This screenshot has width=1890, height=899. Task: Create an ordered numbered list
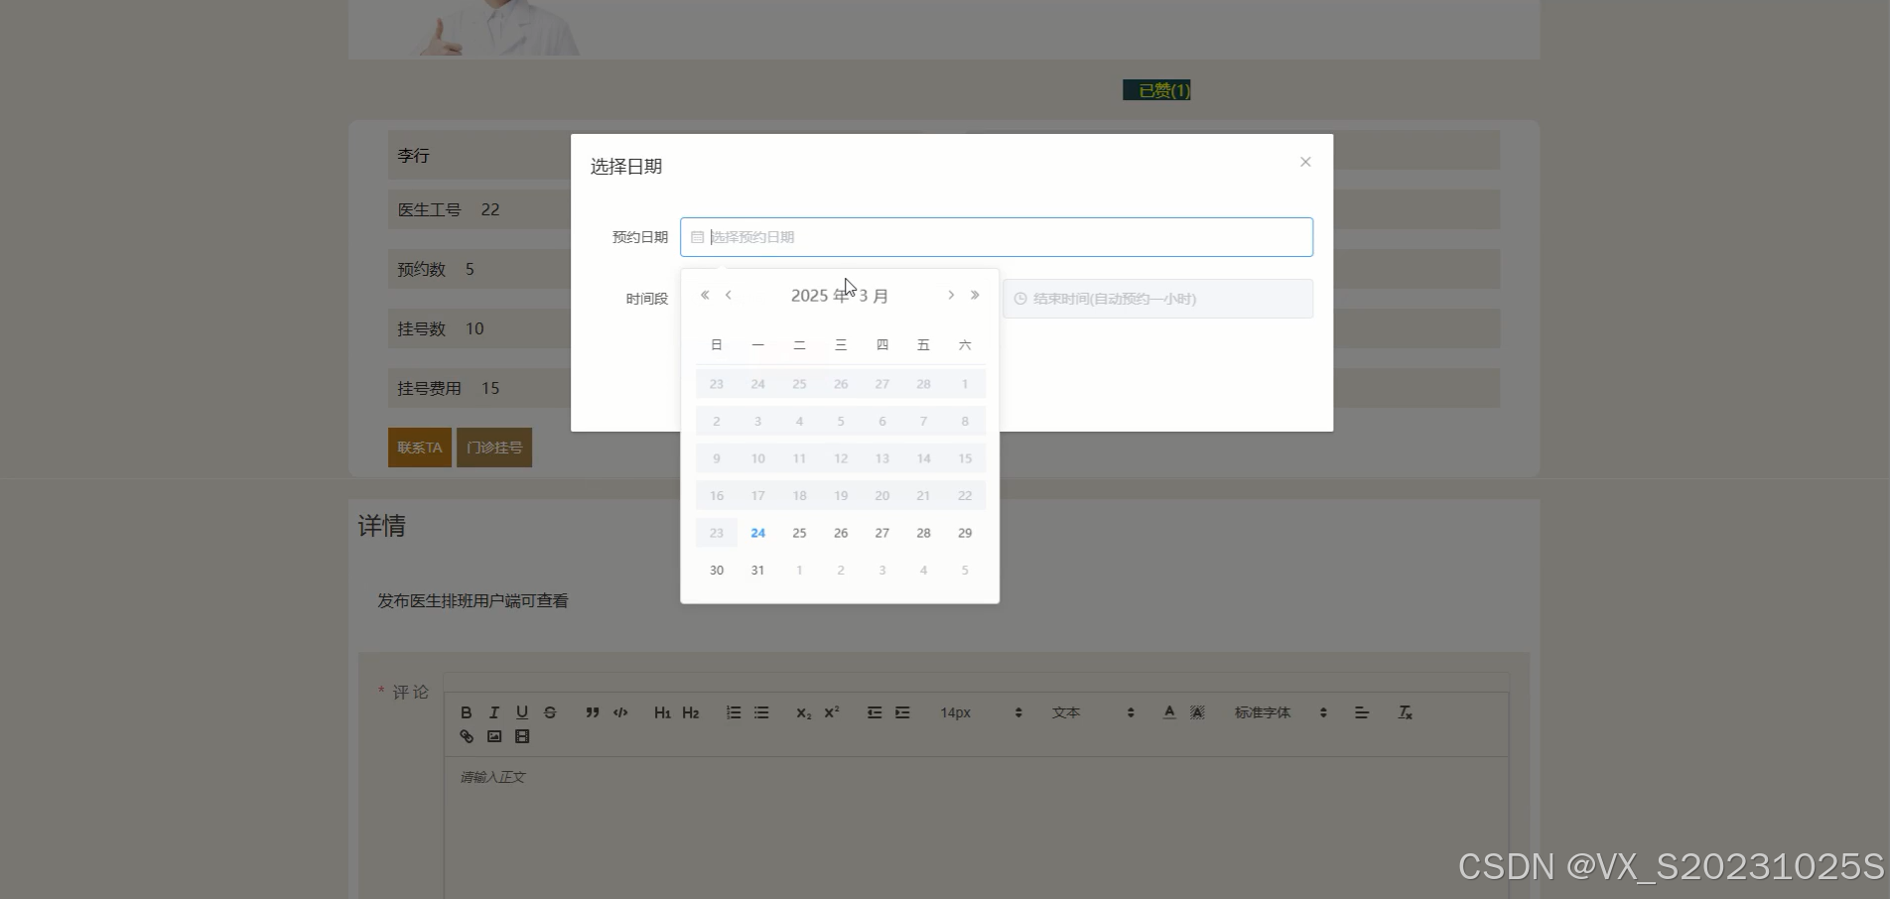coord(734,712)
